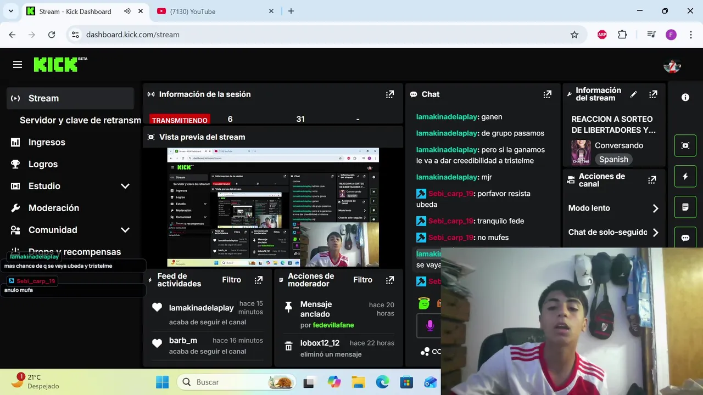Open profile avatar menu in Kick header
The height and width of the screenshot is (395, 703).
pyautogui.click(x=672, y=65)
